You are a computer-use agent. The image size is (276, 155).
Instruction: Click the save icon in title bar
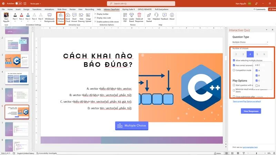pos(25,3)
